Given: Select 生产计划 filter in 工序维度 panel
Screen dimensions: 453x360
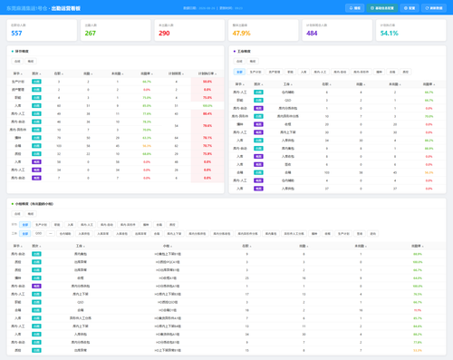Looking at the screenshot, I should [255, 72].
